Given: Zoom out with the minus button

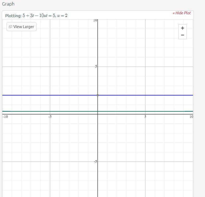Looking at the screenshot, I should tap(183, 35).
